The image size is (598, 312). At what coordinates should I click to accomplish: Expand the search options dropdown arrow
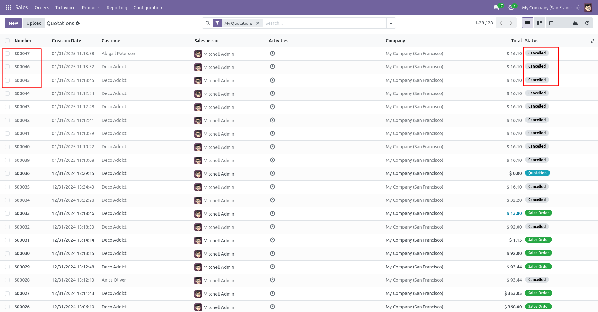coord(391,23)
